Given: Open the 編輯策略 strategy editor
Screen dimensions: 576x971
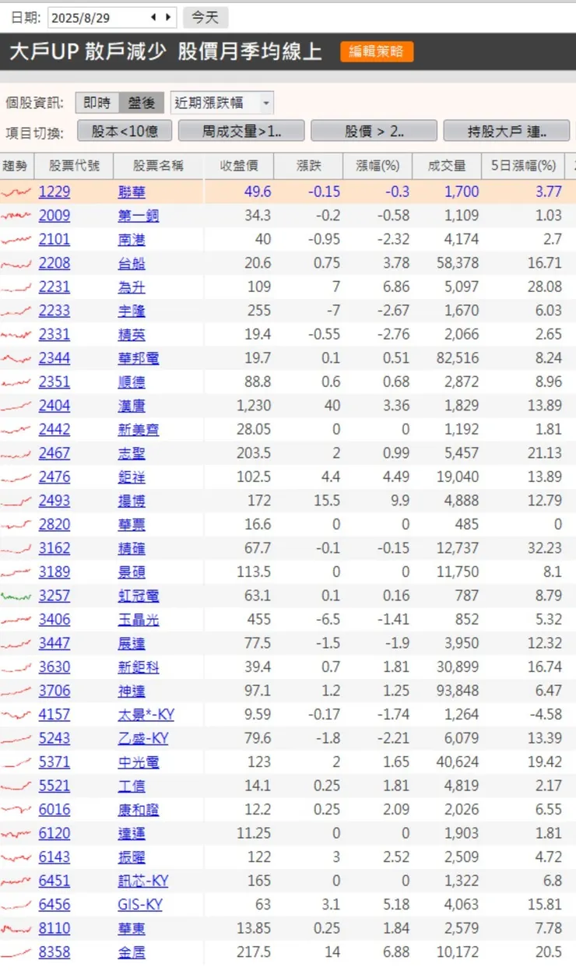Looking at the screenshot, I should coord(377,51).
